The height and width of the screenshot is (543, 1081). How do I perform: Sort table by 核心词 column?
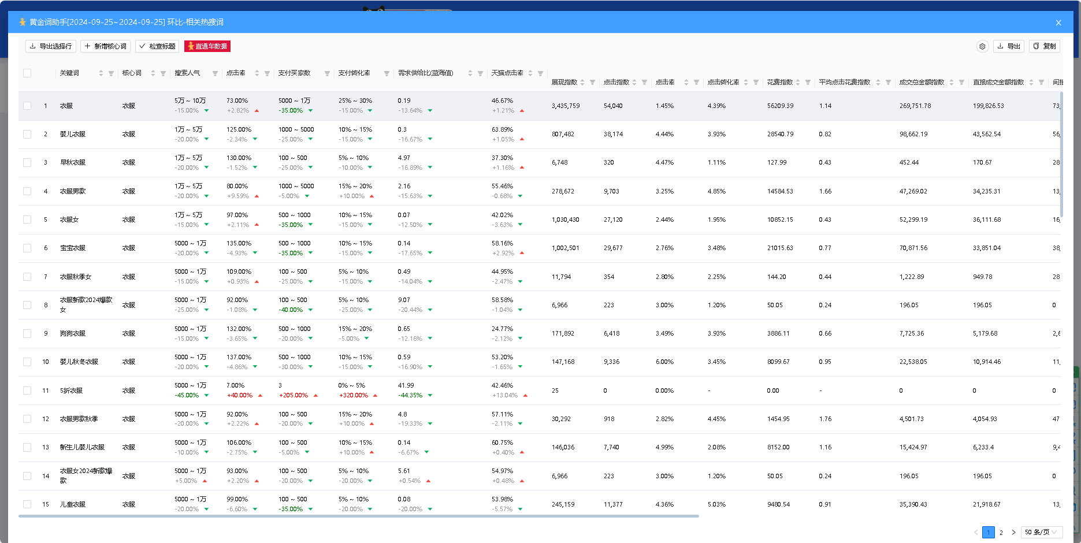pyautogui.click(x=153, y=73)
